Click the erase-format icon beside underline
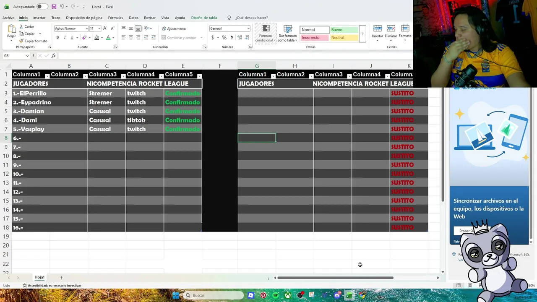537x302 pixels. point(84,37)
